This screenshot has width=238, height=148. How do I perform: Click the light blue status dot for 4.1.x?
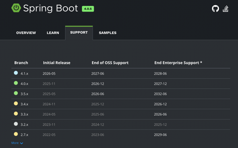(x=16, y=73)
